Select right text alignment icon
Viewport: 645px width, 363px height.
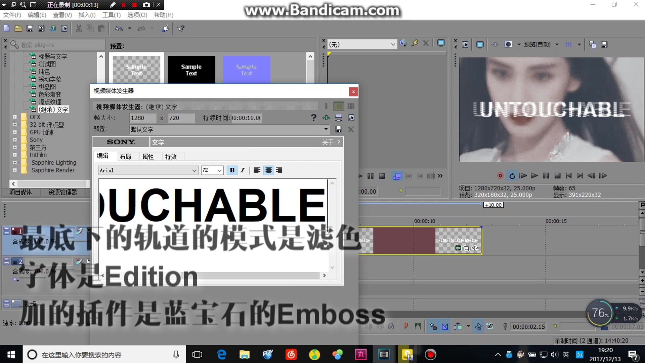tap(279, 170)
